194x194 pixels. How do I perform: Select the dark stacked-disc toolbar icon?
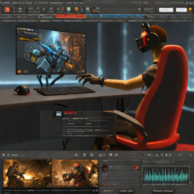coord(97,10)
